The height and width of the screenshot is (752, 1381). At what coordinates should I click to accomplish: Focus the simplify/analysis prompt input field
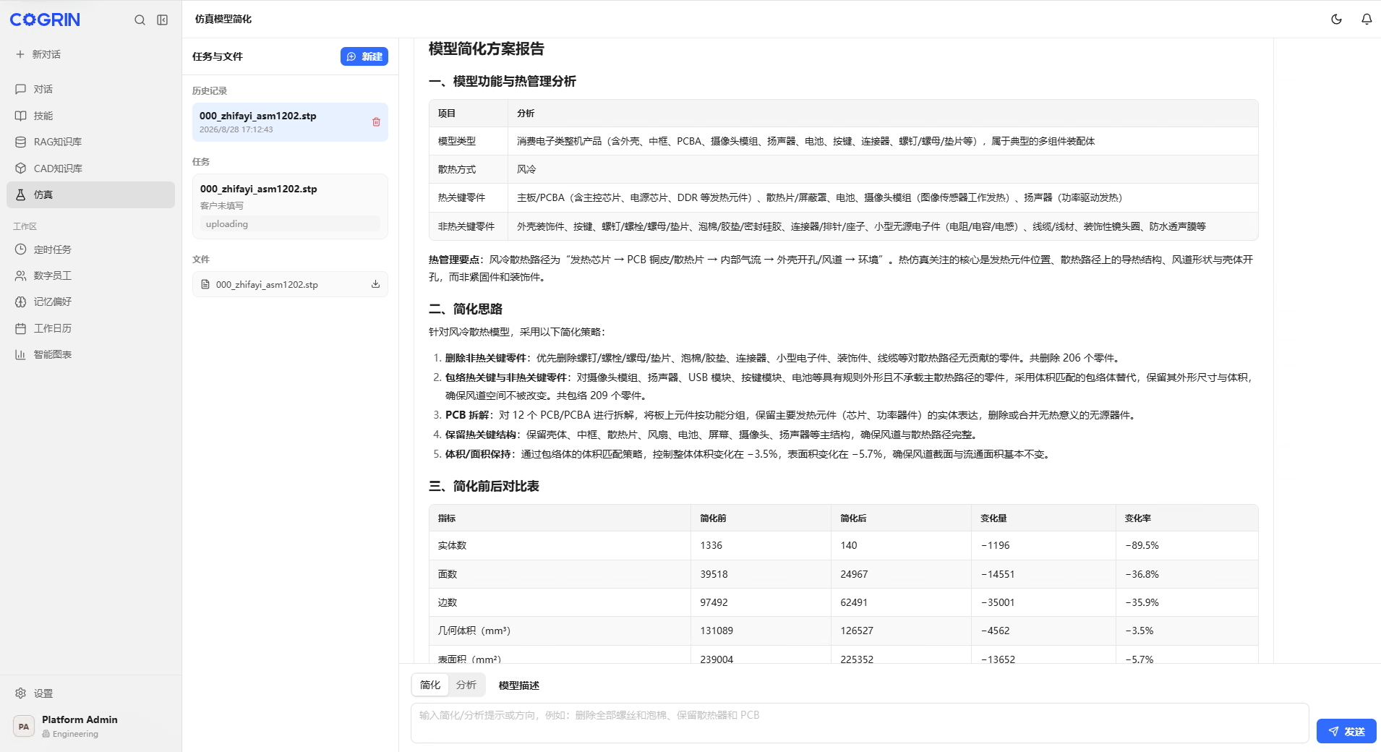click(x=860, y=723)
